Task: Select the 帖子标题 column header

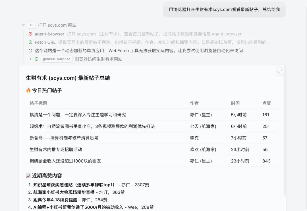Action: 38,103
